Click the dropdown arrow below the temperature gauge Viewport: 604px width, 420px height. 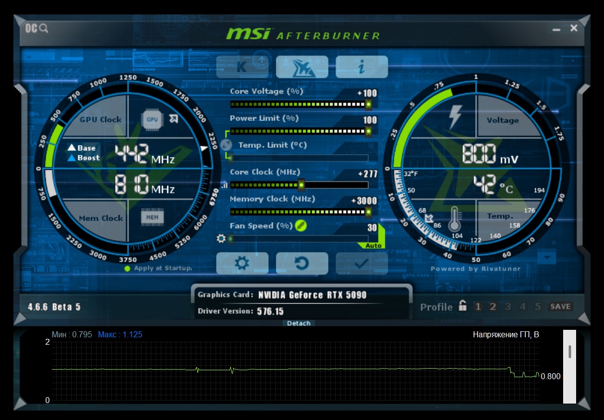coord(547,258)
